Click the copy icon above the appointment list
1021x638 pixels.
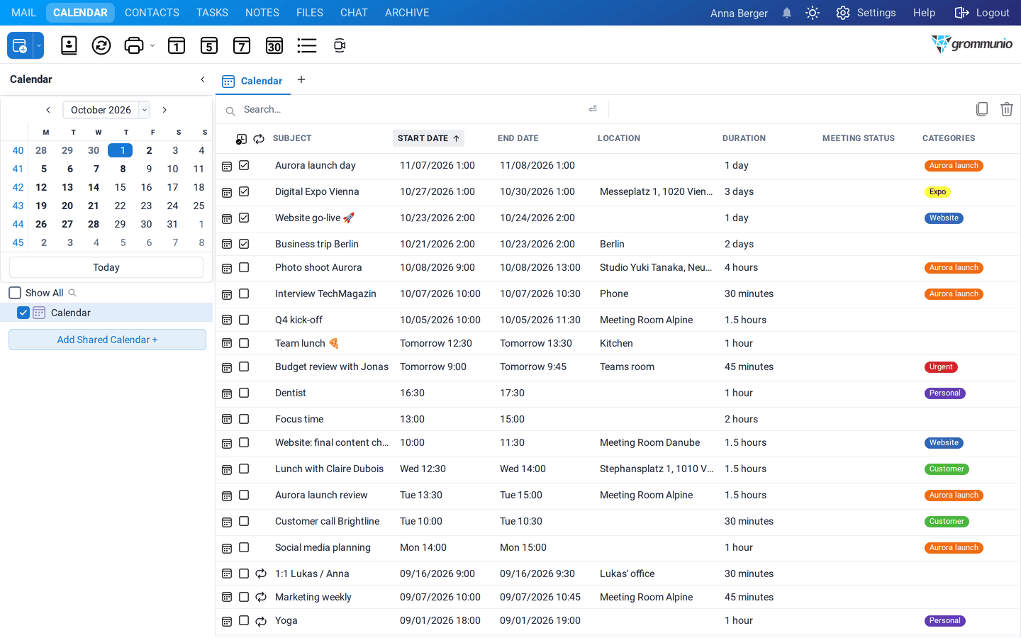982,109
